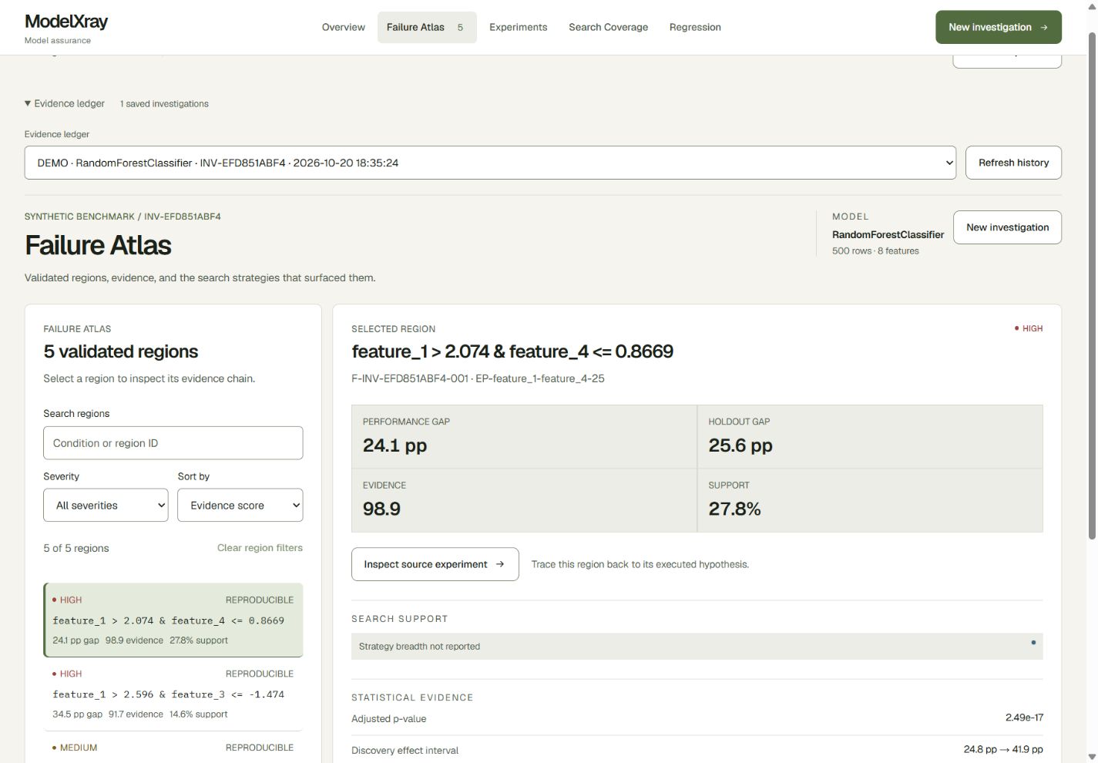This screenshot has height=763, width=1098.
Task: Click the interval value 24.8 pp → 41.9 pp
Action: point(1003,749)
